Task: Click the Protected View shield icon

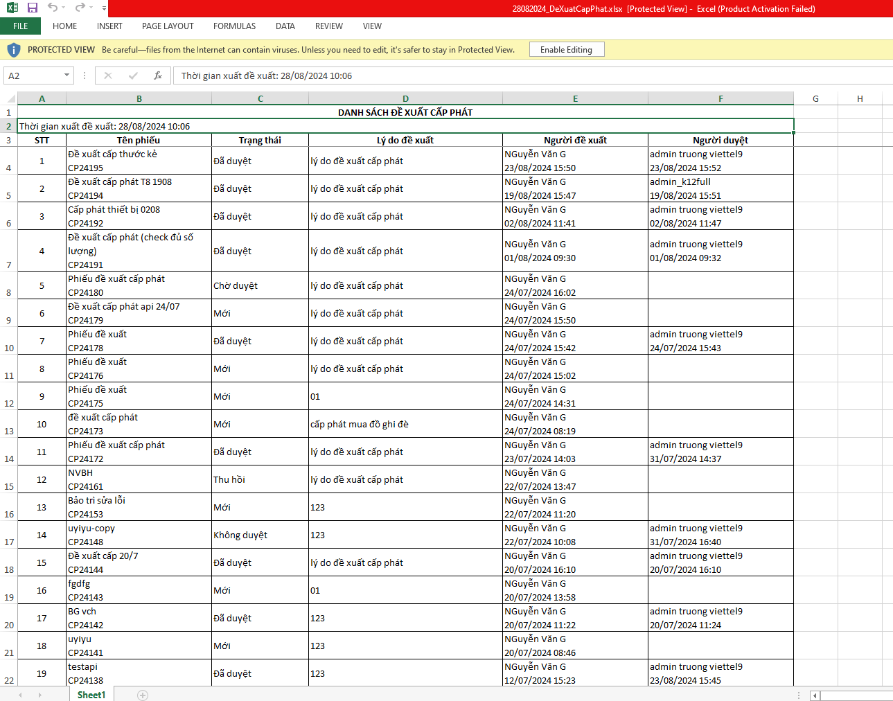Action: click(13, 50)
